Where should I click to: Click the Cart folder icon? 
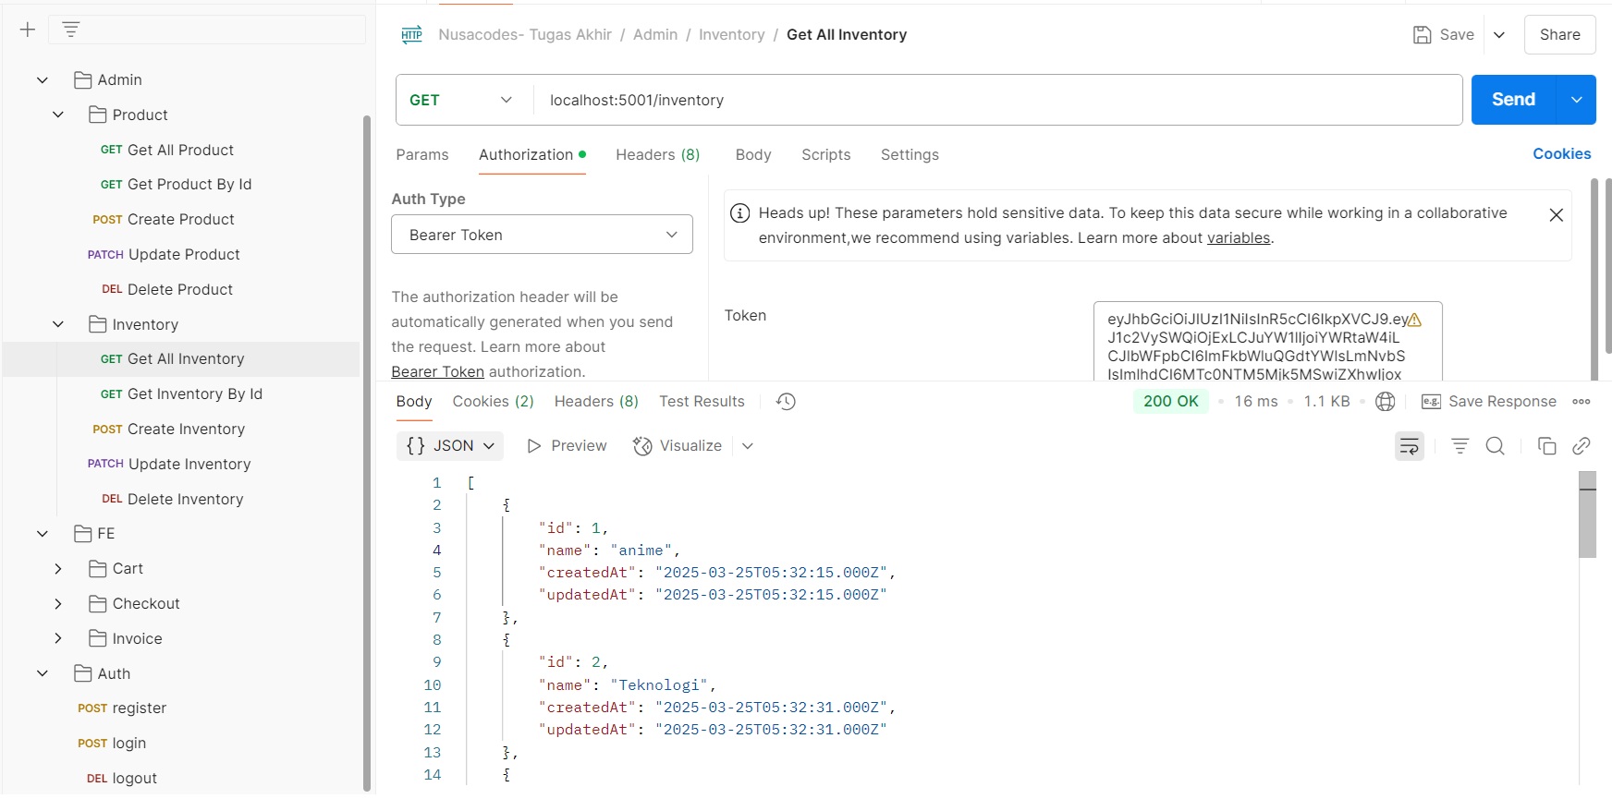pyautogui.click(x=98, y=569)
